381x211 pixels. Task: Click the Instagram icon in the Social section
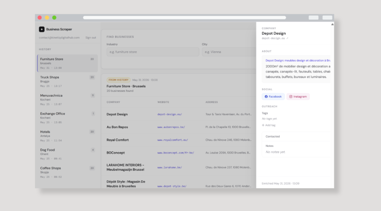(291, 96)
